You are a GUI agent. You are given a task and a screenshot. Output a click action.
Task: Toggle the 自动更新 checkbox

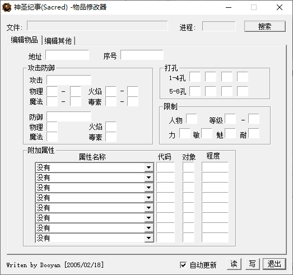pyautogui.click(x=183, y=265)
